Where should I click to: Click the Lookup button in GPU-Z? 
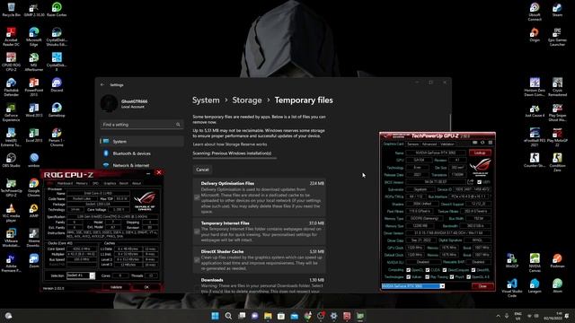tap(480, 153)
